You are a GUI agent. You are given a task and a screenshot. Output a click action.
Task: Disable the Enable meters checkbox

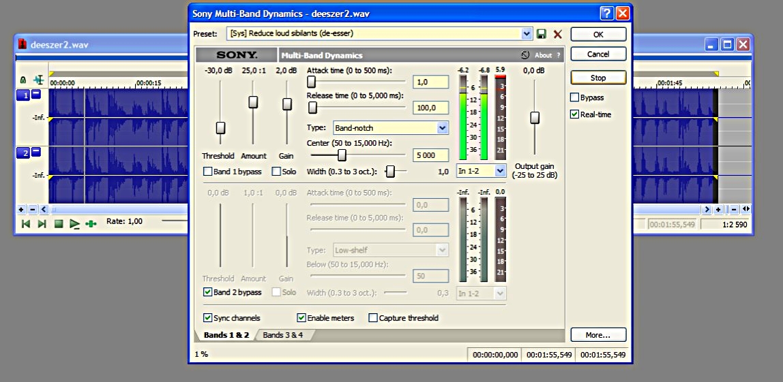point(301,318)
